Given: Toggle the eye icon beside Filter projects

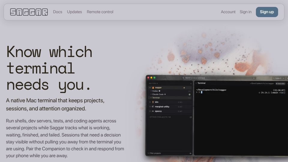Looking at the screenshot, I should pos(190,153).
